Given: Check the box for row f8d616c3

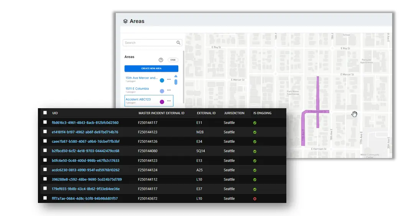Looking at the screenshot, I should (45, 122).
